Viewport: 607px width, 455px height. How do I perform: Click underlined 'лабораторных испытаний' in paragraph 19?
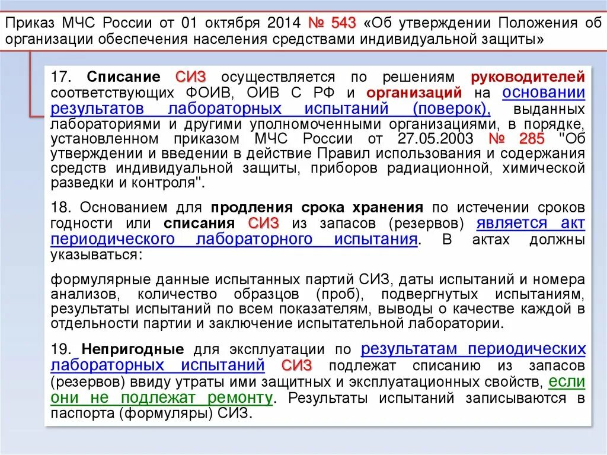tap(158, 365)
